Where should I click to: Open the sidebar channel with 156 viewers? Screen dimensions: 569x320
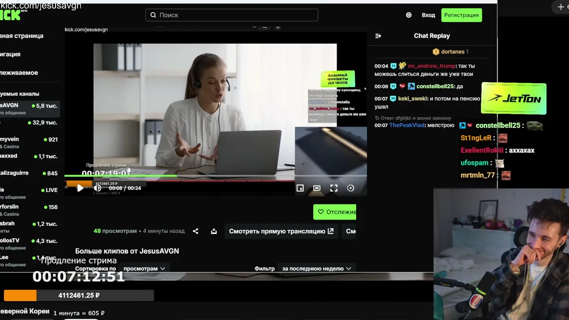point(29,210)
